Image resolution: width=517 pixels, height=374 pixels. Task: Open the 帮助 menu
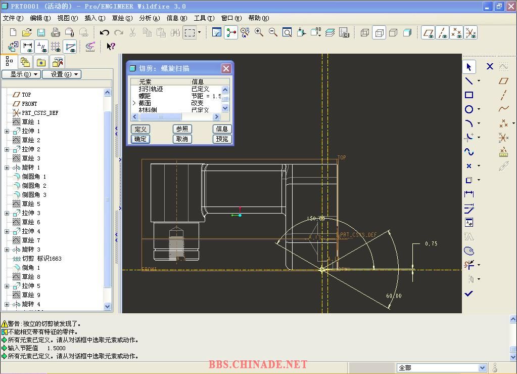(x=259, y=18)
